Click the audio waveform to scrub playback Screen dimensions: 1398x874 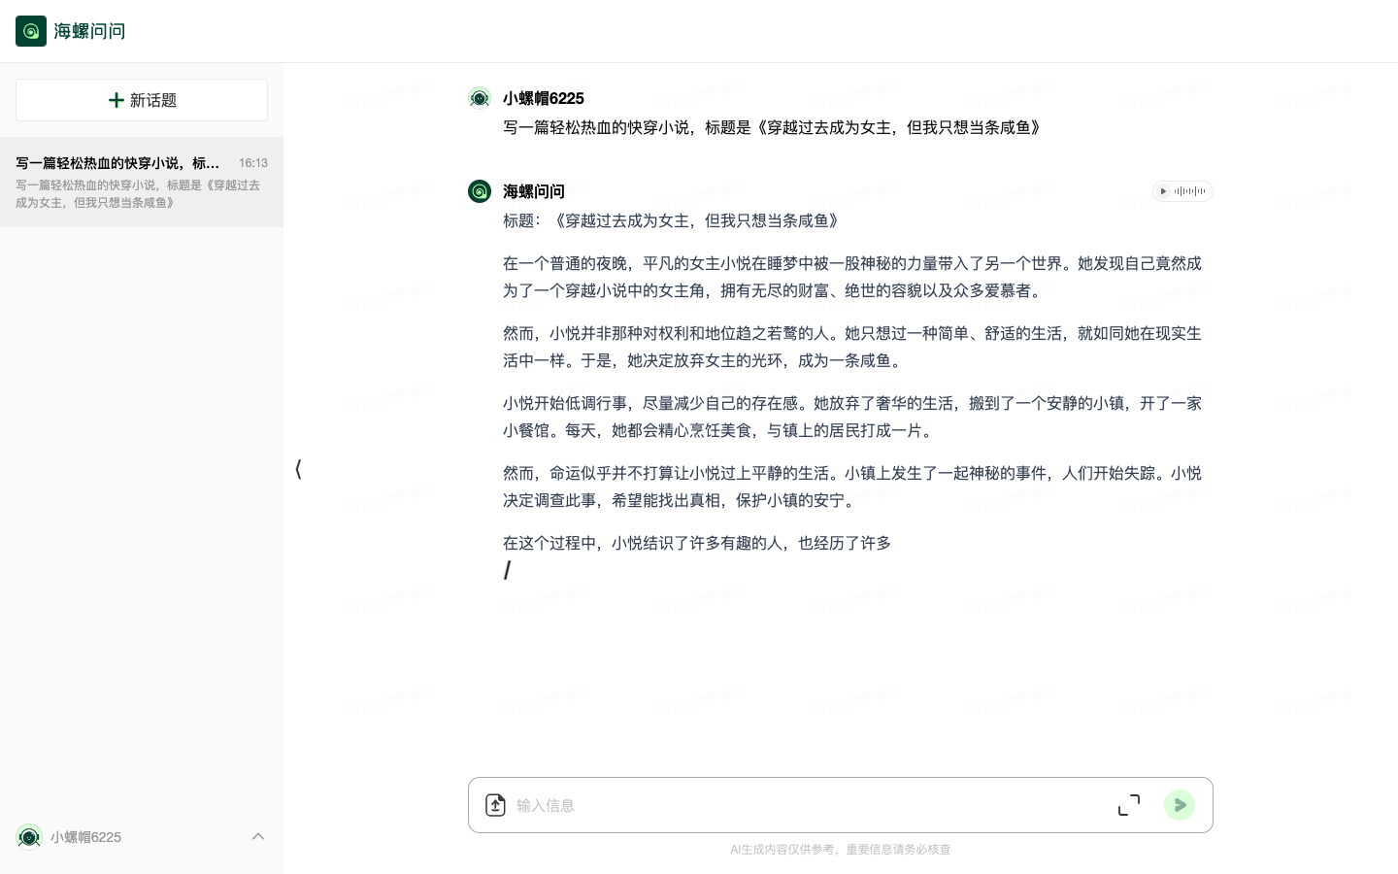(x=1190, y=191)
